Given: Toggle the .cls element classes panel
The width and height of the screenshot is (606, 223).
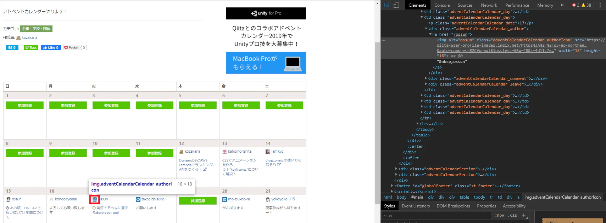Looking at the screenshot, I should (513, 215).
